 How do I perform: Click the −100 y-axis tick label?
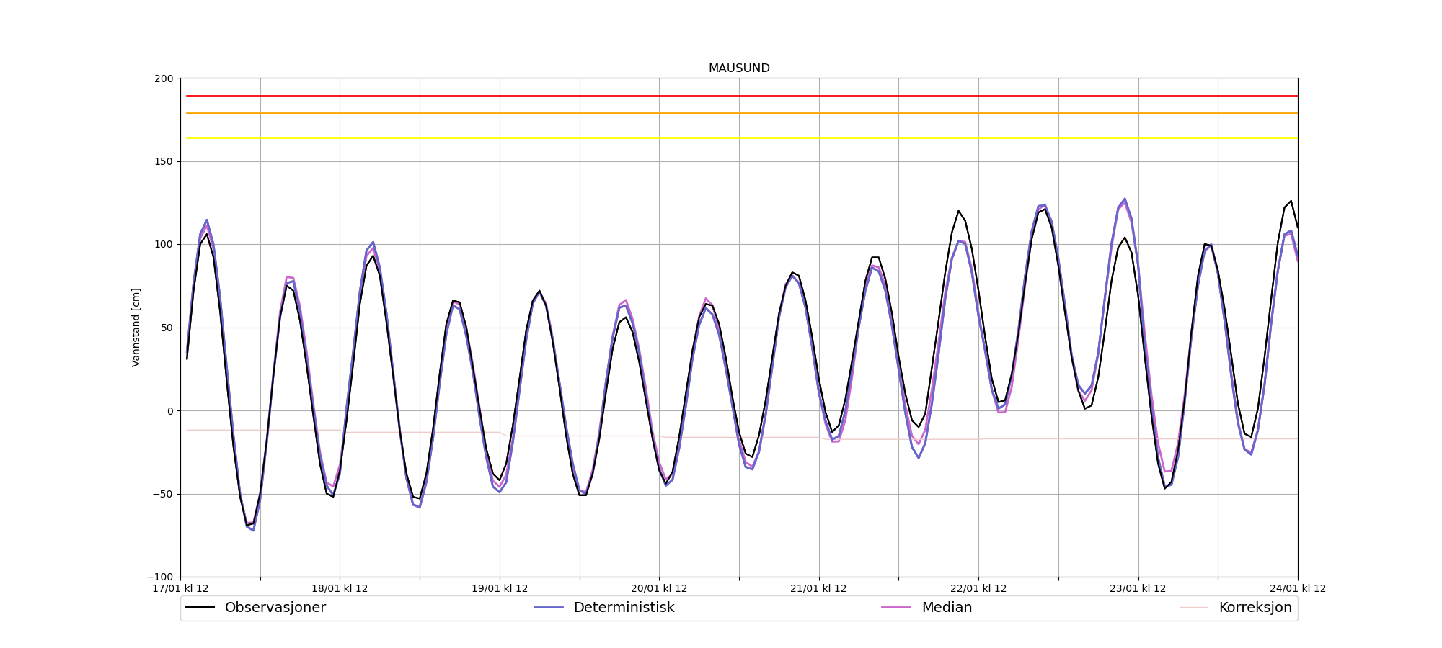[160, 577]
